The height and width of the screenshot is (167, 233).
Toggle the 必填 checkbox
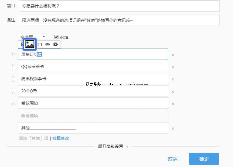pos(56,37)
